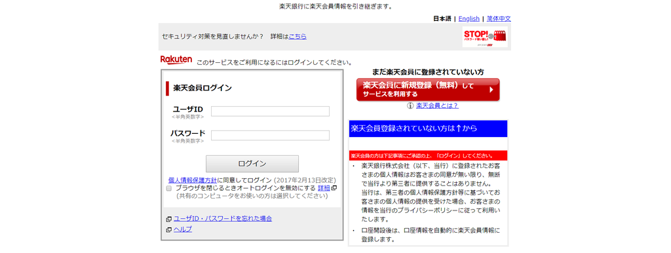The height and width of the screenshot is (253, 671).
Task: Click the (2017年2月13日改定) text
Action: click(305, 180)
